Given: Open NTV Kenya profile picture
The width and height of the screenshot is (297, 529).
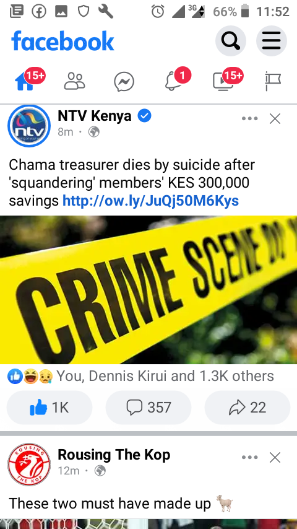Looking at the screenshot, I should click(x=29, y=126).
